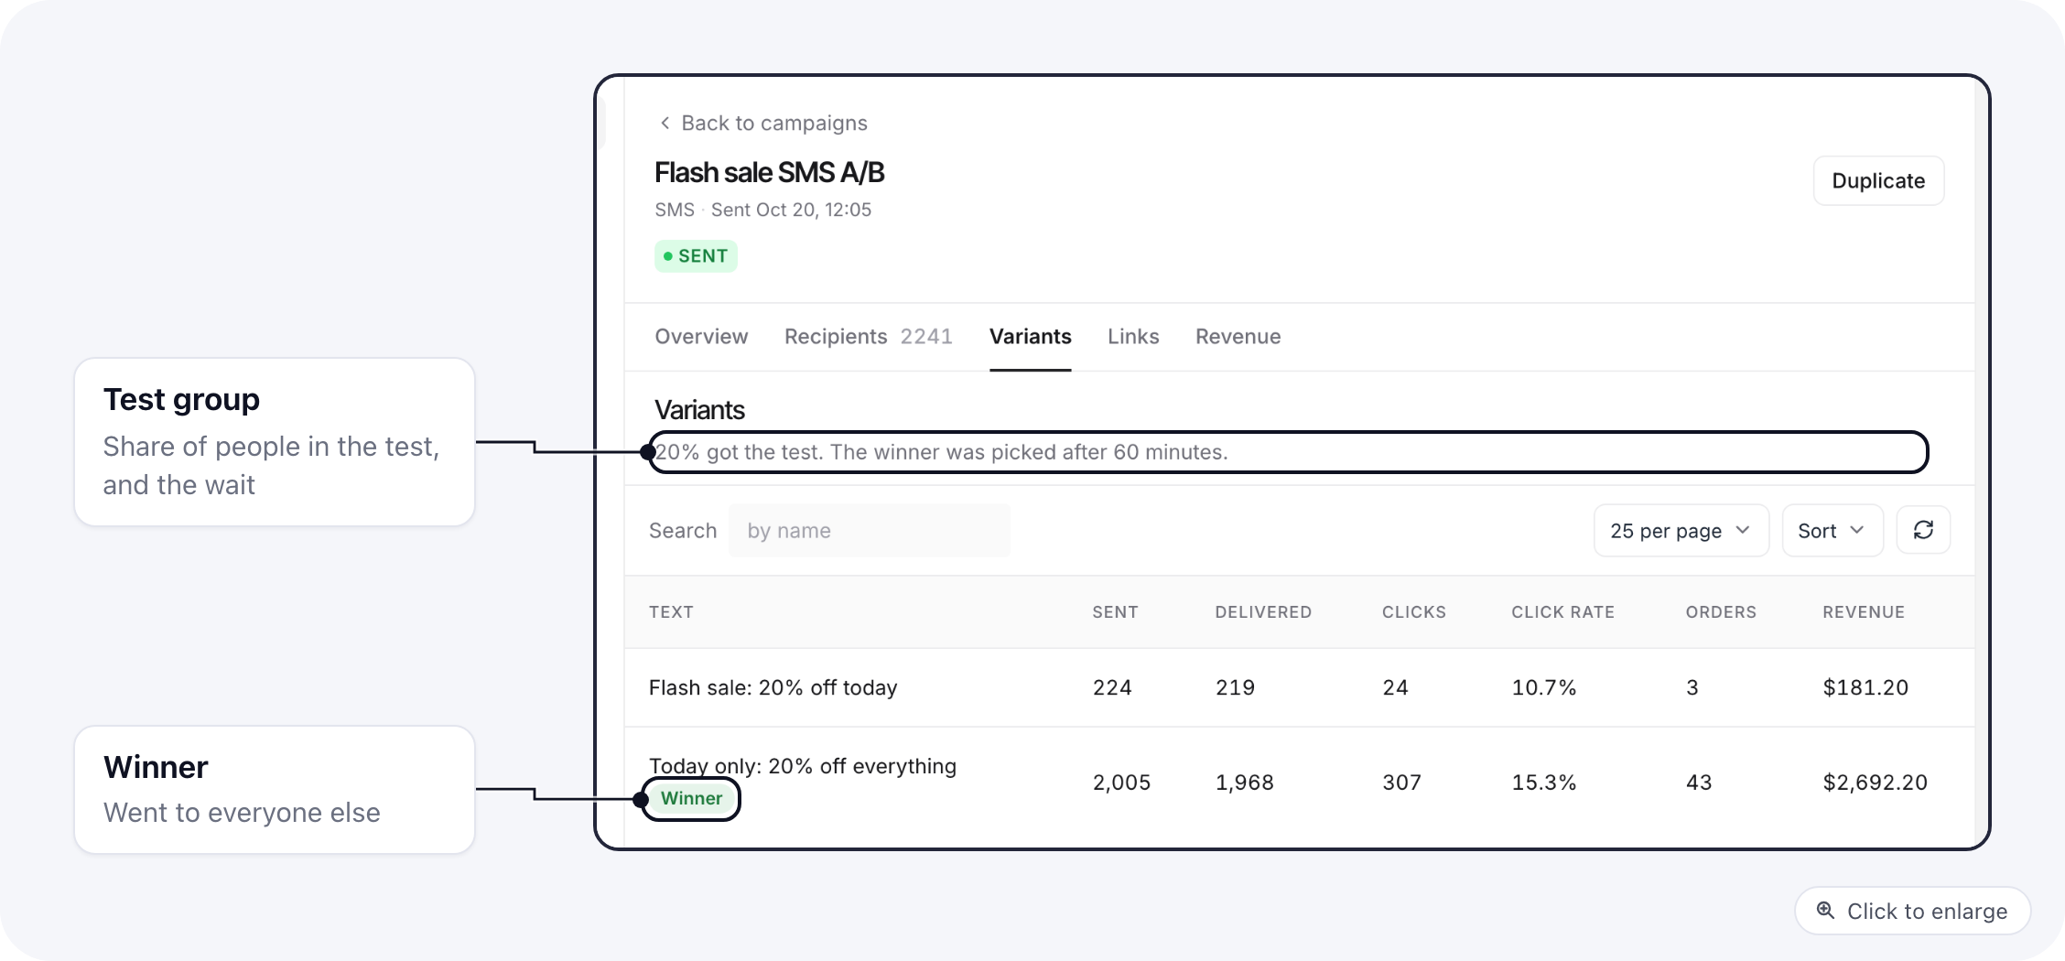
Task: Click the '20% got the test' description
Action: [941, 452]
